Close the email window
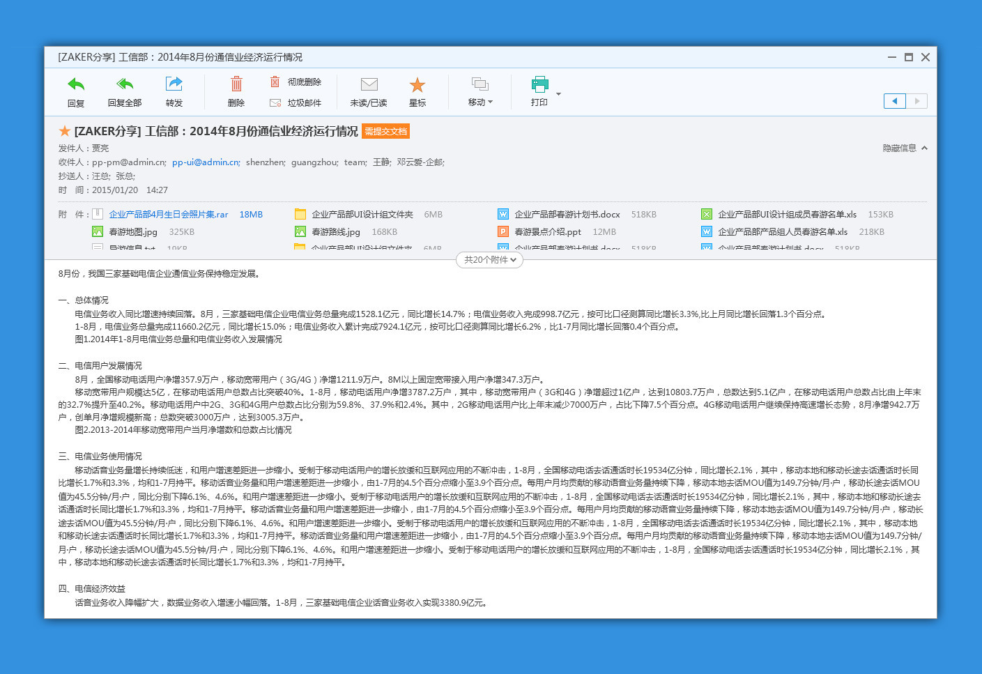982x674 pixels. click(926, 57)
